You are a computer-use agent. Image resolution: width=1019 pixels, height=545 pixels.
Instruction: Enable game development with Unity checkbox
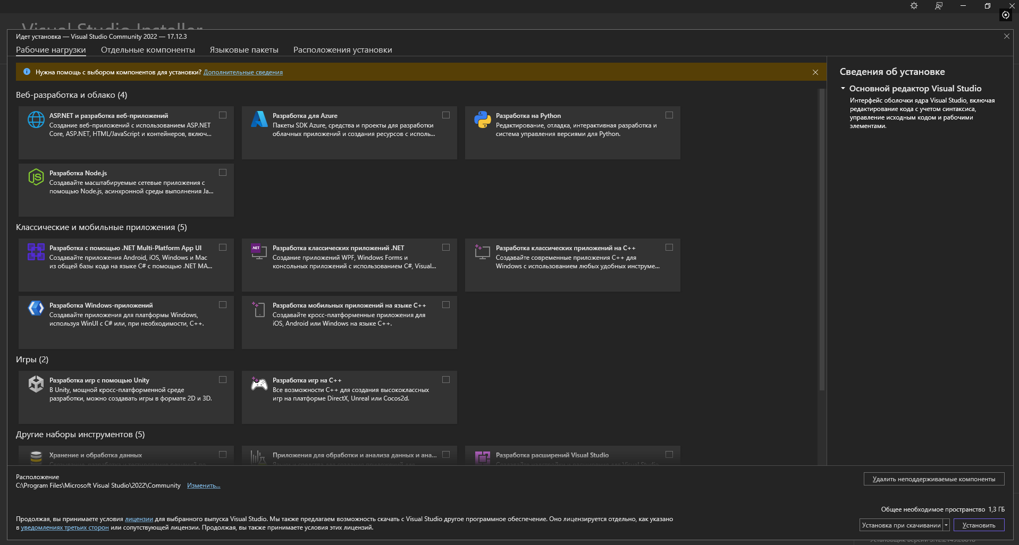pyautogui.click(x=223, y=379)
